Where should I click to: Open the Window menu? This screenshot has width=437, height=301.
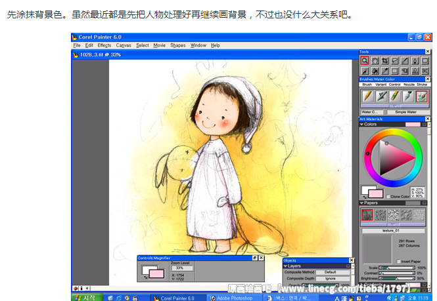[198, 45]
